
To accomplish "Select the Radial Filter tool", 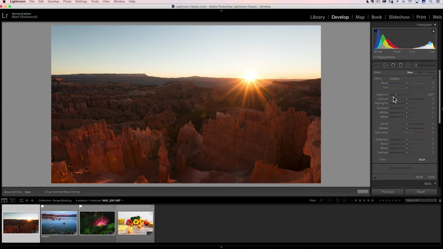I will click(408, 65).
